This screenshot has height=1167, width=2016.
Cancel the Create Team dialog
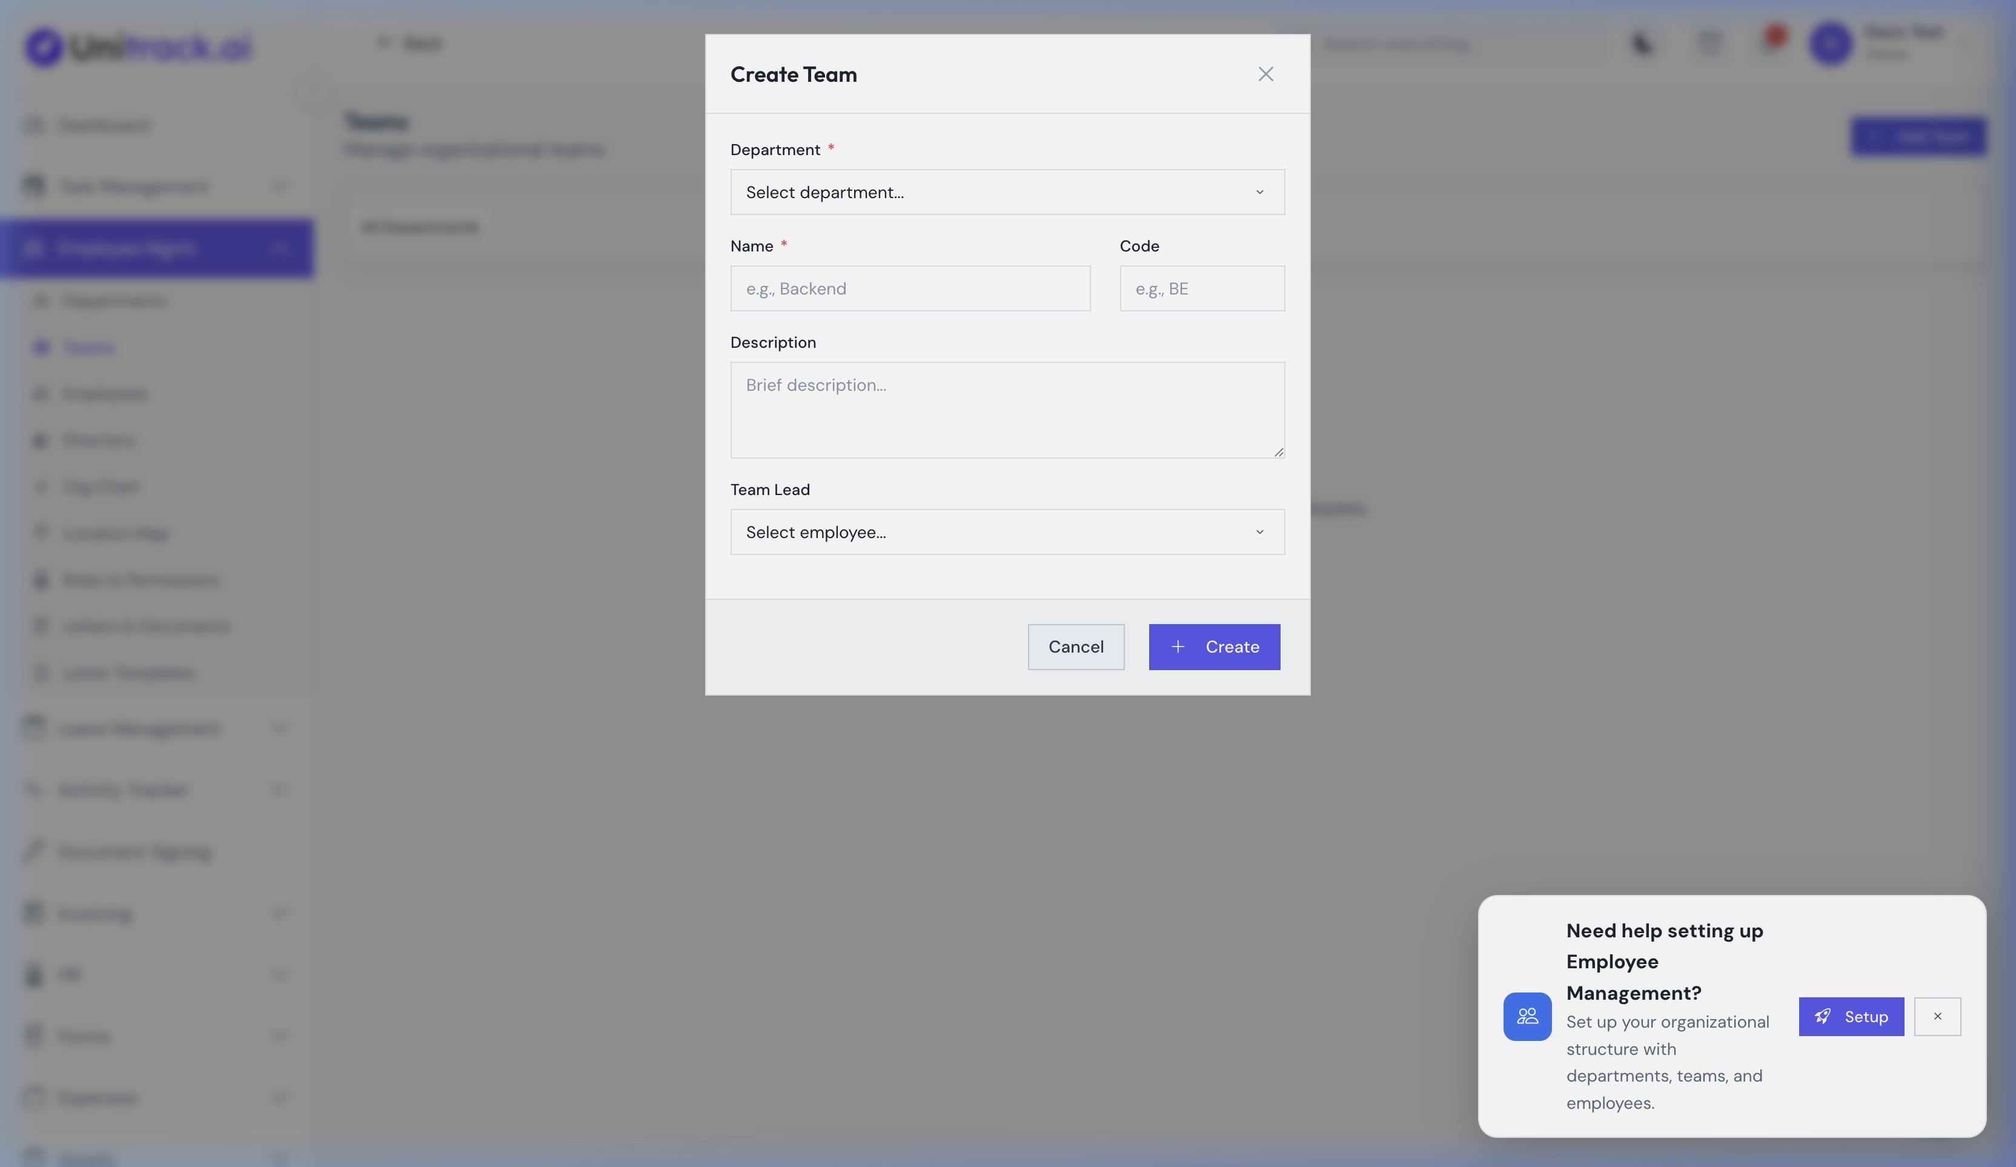pos(1076,647)
